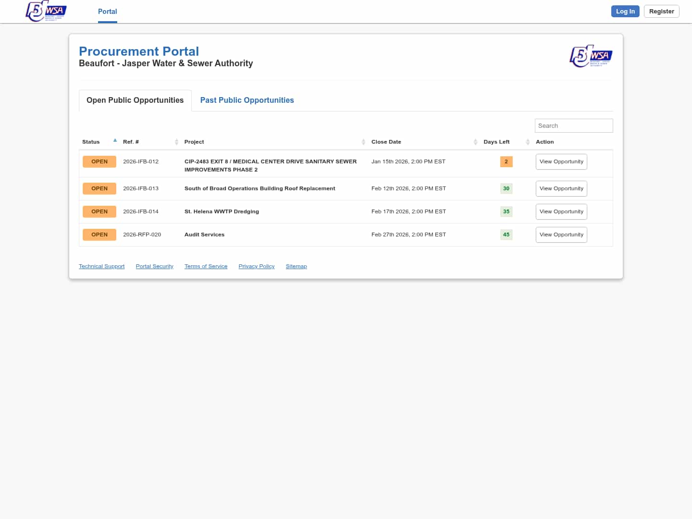The height and width of the screenshot is (519, 692).
Task: View opportunity for St. Helena WWTP Dredging
Action: 561,212
